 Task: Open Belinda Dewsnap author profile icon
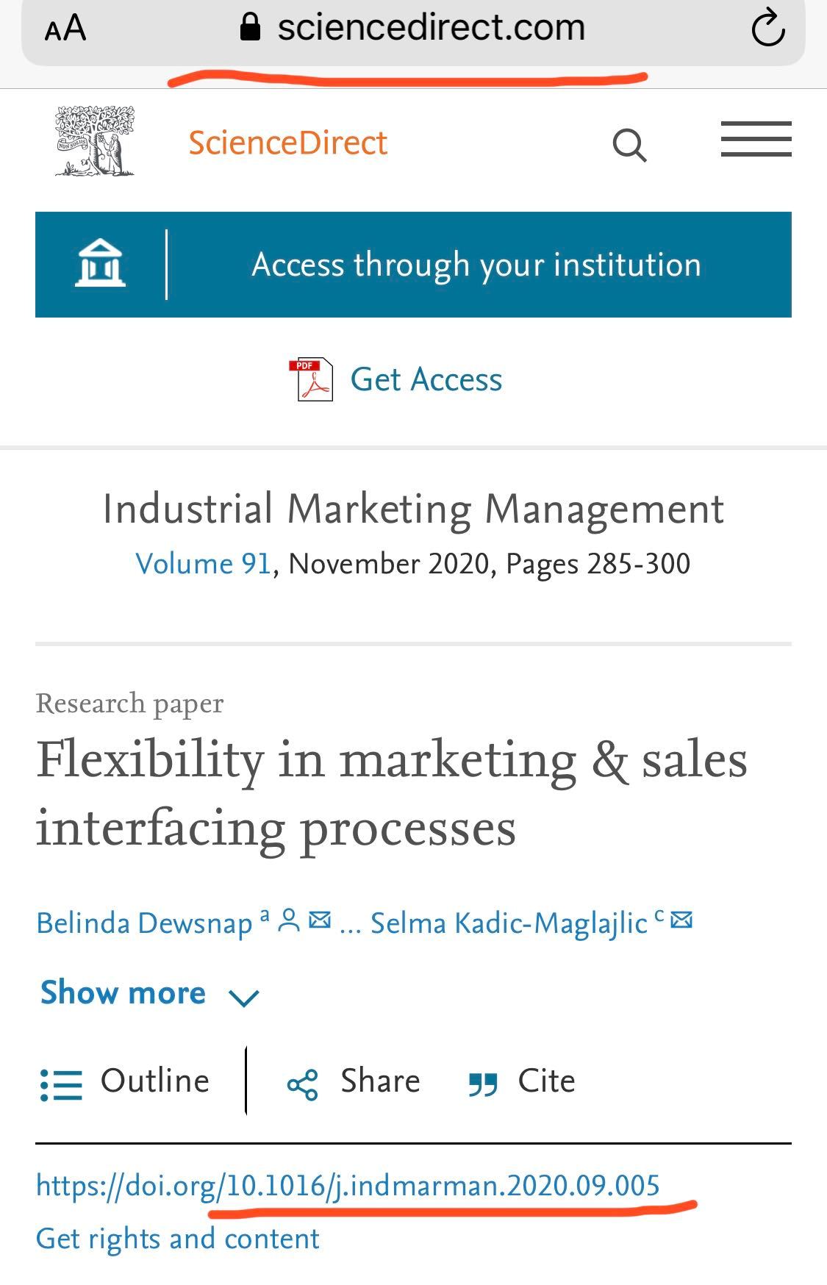[x=289, y=921]
